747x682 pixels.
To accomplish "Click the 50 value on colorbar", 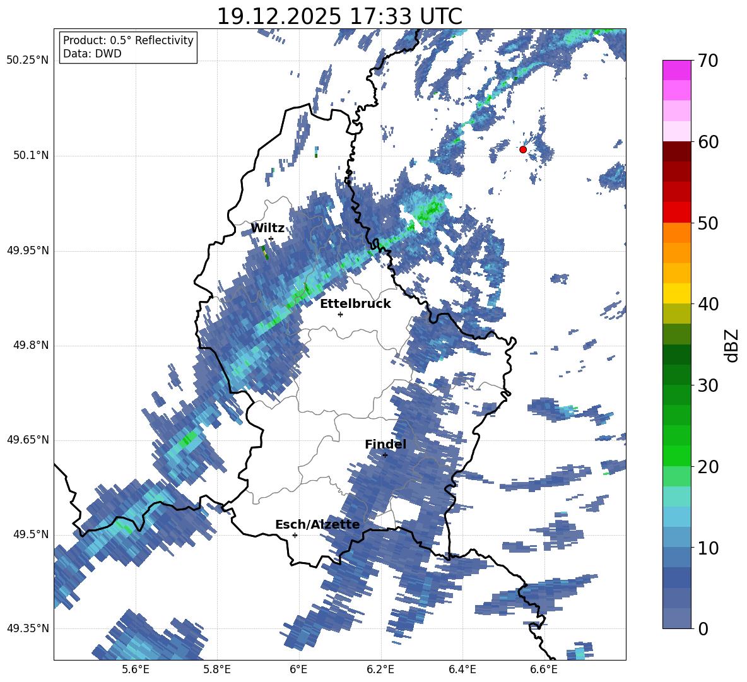I will [x=708, y=223].
